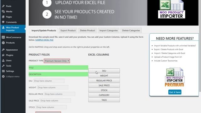This screenshot has width=201, height=113.
Task: Click the 'Export / Delete Products with Excel' text
Action: pos(169,50)
